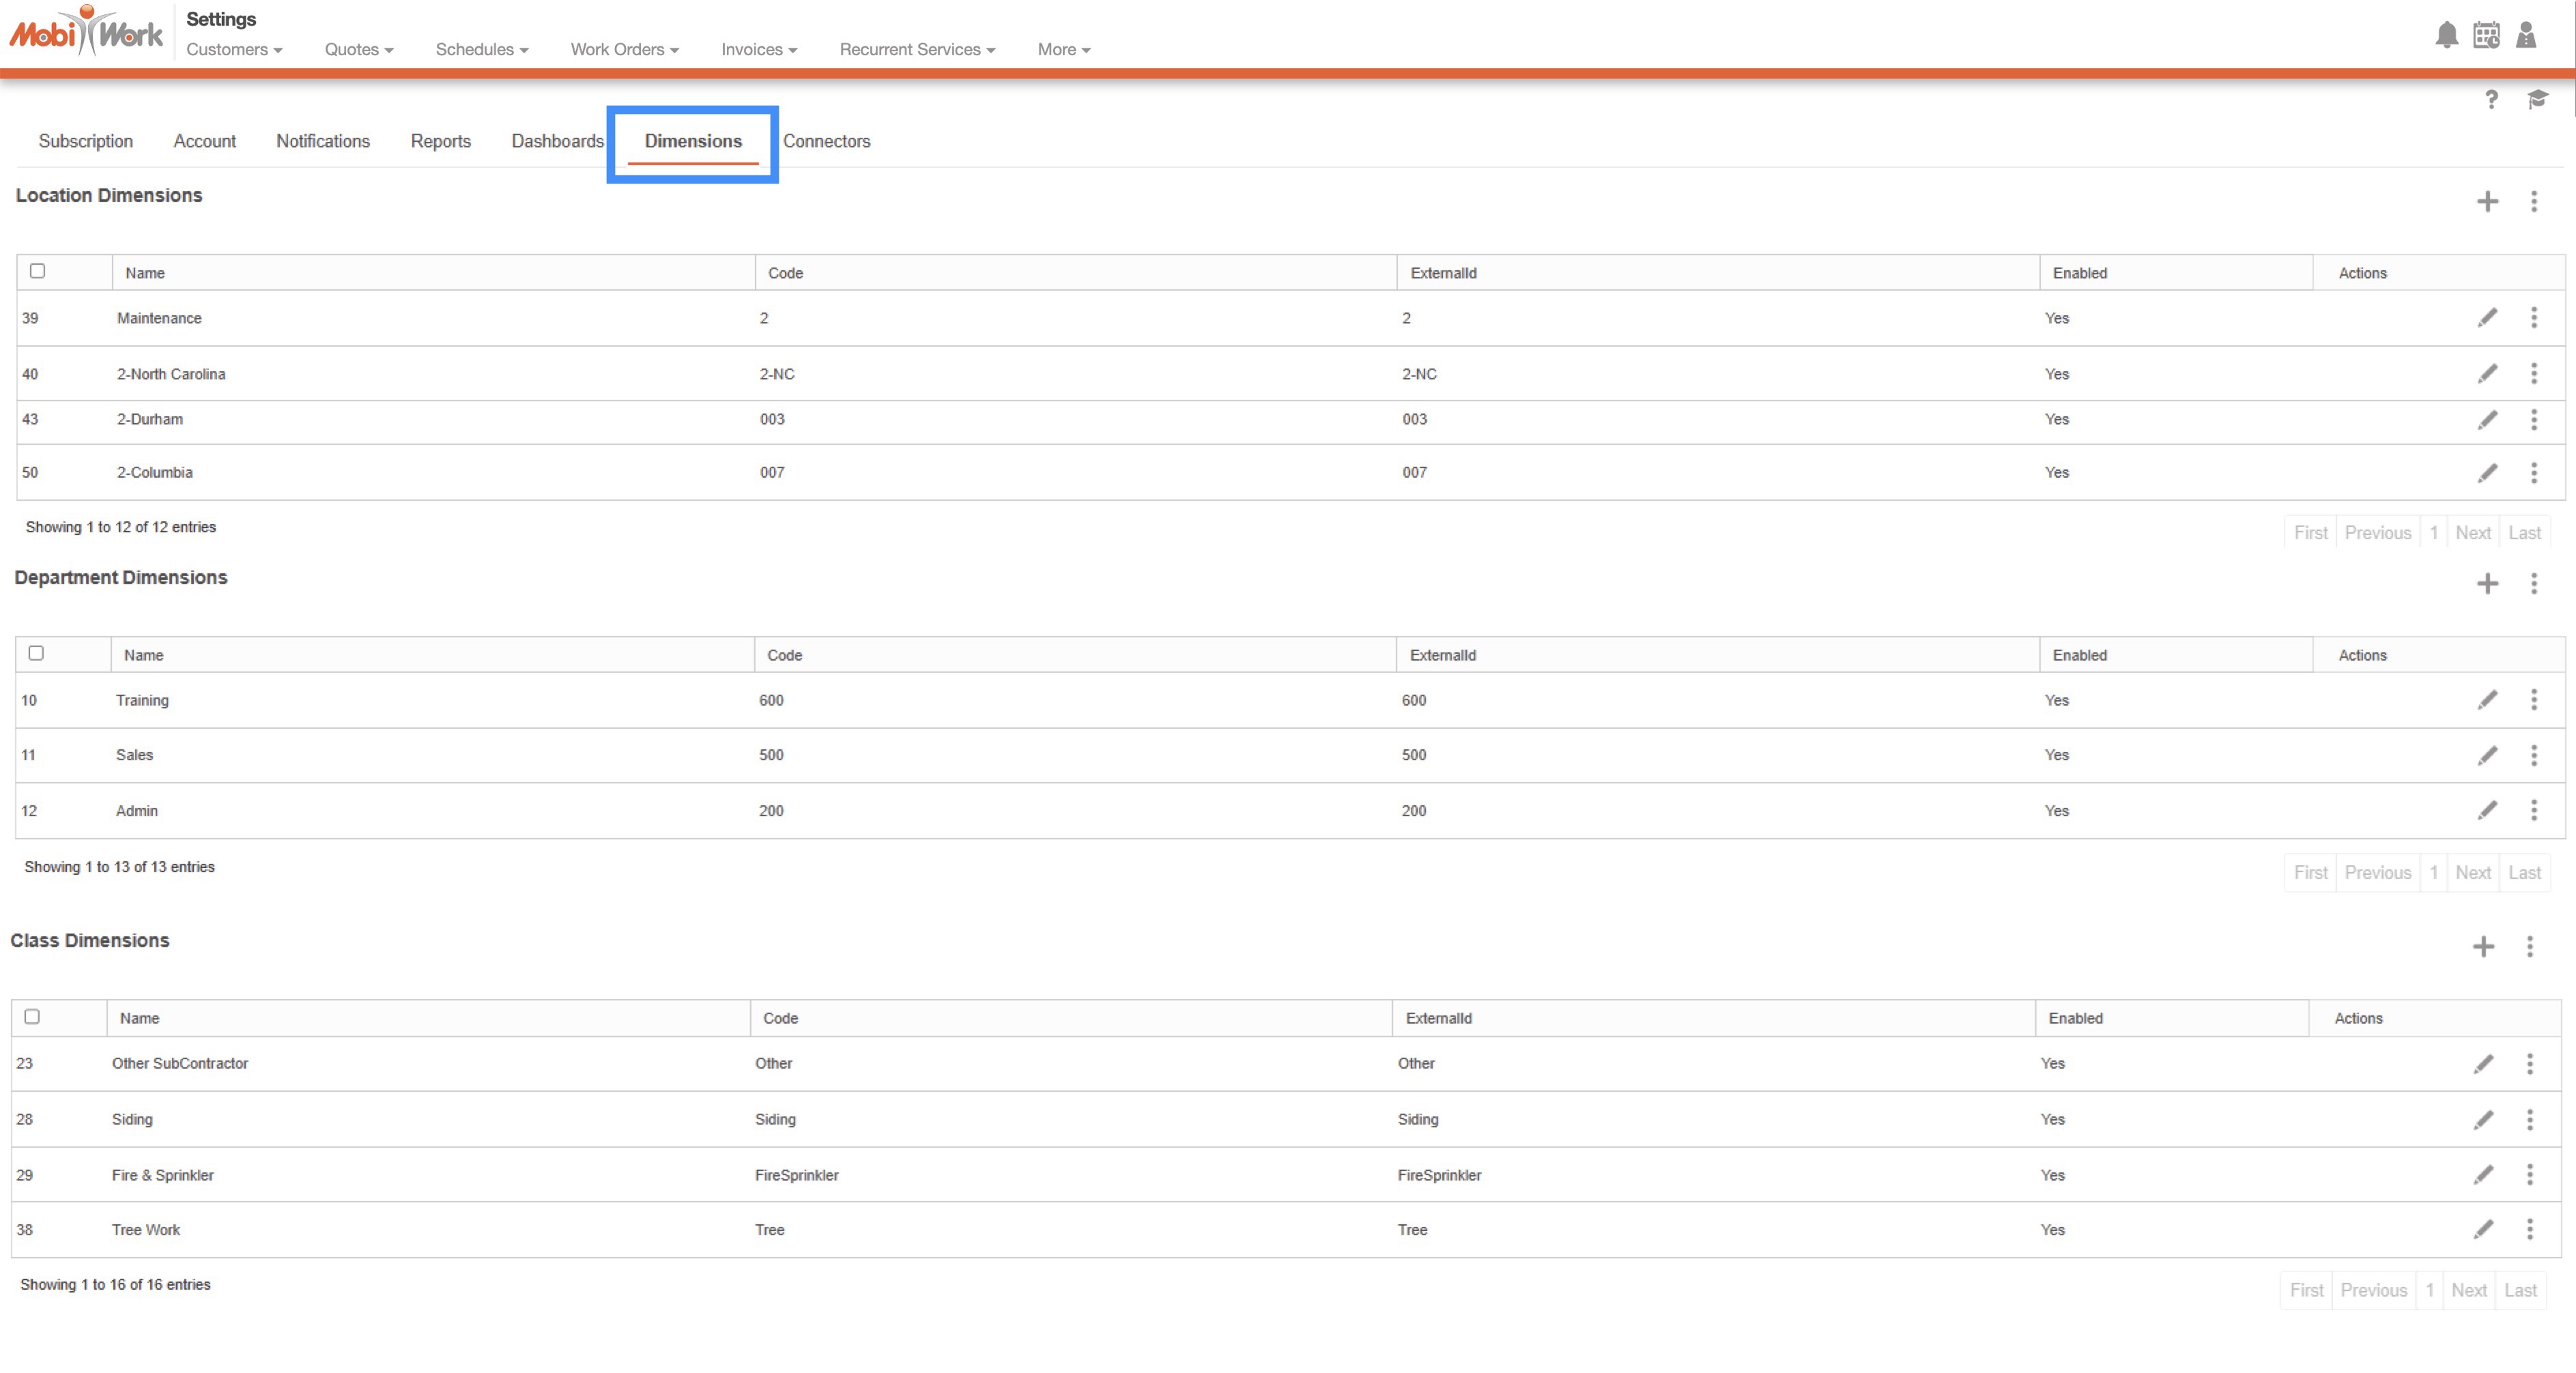
Task: Open more actions for Sales row
Action: click(x=2533, y=755)
